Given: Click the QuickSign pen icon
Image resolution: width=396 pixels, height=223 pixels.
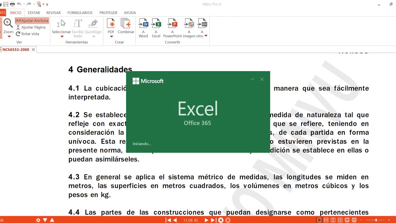Looking at the screenshot, I should coord(93,24).
